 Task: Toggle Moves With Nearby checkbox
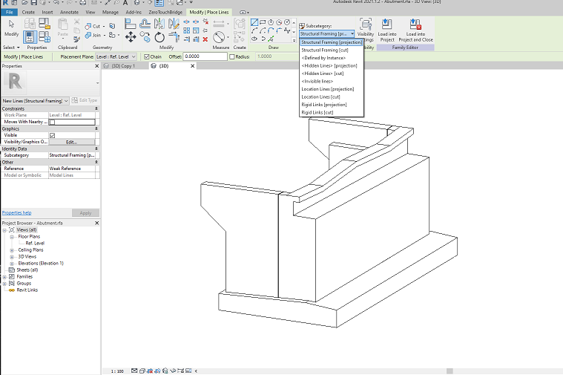click(x=53, y=123)
